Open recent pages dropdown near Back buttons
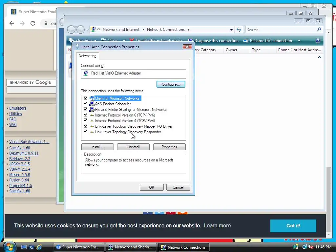 point(87,30)
